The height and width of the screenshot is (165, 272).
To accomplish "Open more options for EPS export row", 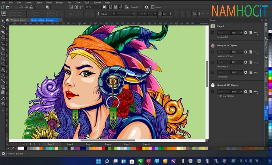I will coord(256,62).
